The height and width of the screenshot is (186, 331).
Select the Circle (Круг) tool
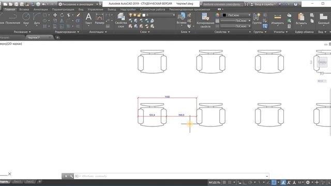(26, 19)
